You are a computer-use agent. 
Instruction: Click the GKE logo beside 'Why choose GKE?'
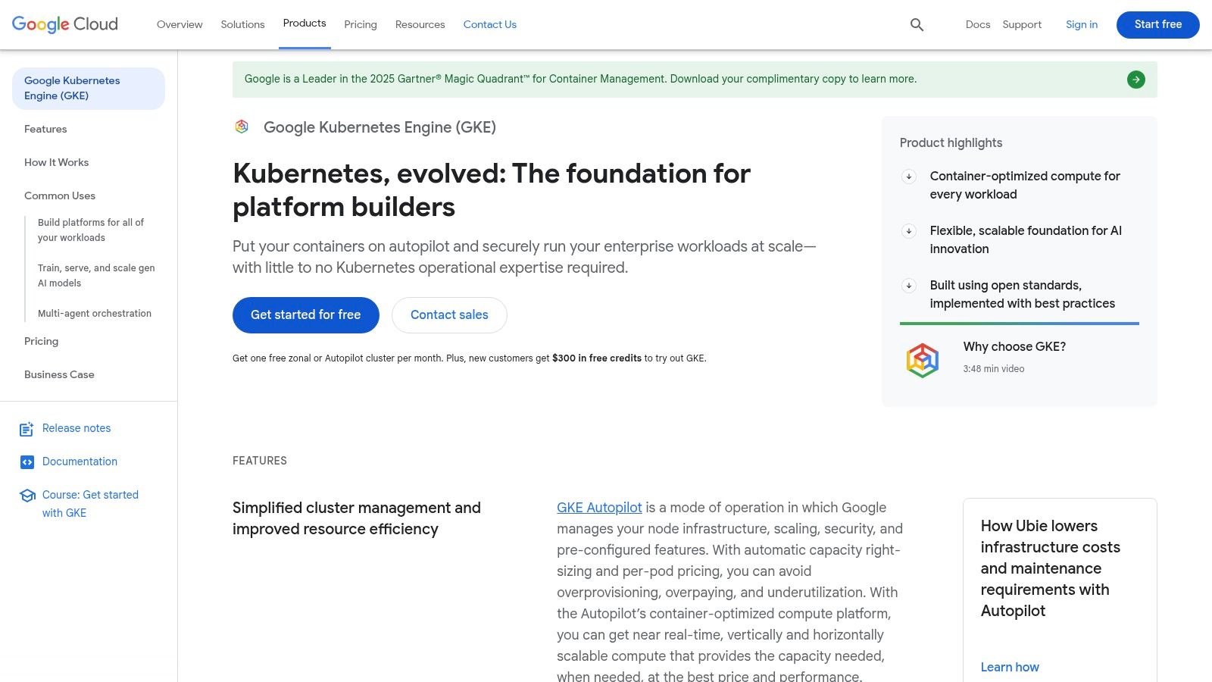(x=923, y=358)
